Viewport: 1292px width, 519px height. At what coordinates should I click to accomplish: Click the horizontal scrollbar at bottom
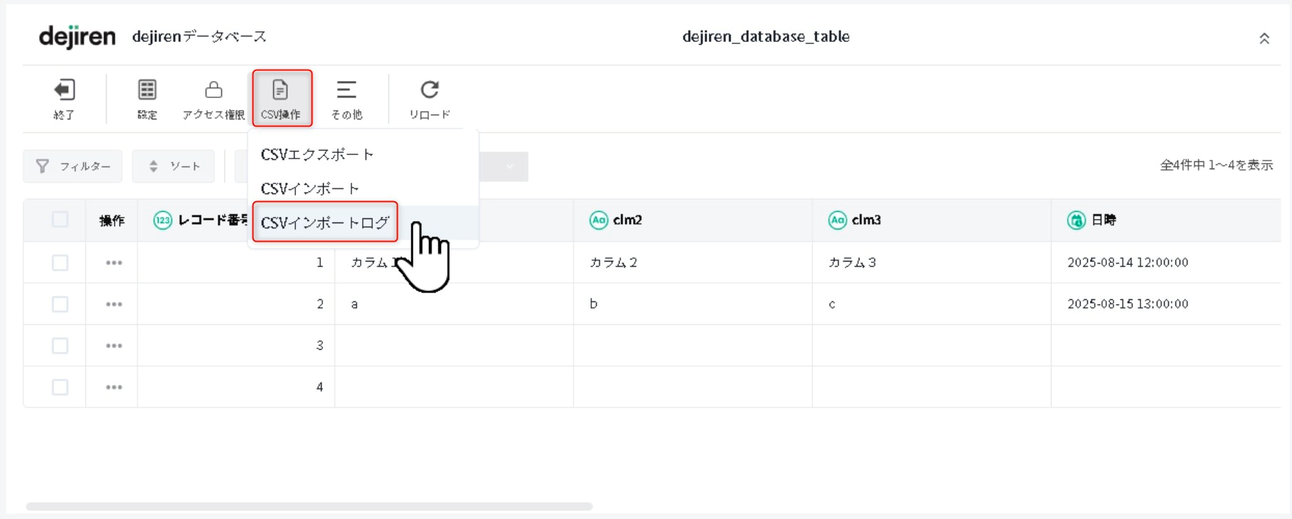point(309,506)
